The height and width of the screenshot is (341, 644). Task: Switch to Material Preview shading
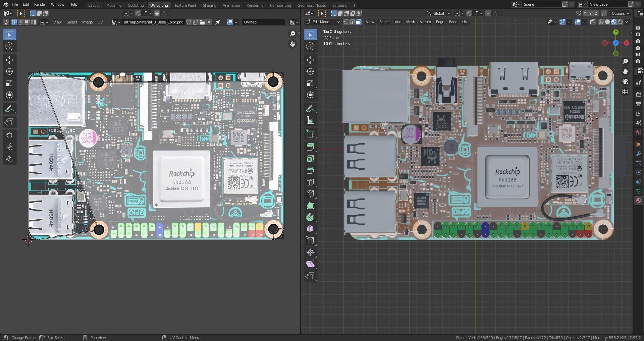tap(614, 22)
